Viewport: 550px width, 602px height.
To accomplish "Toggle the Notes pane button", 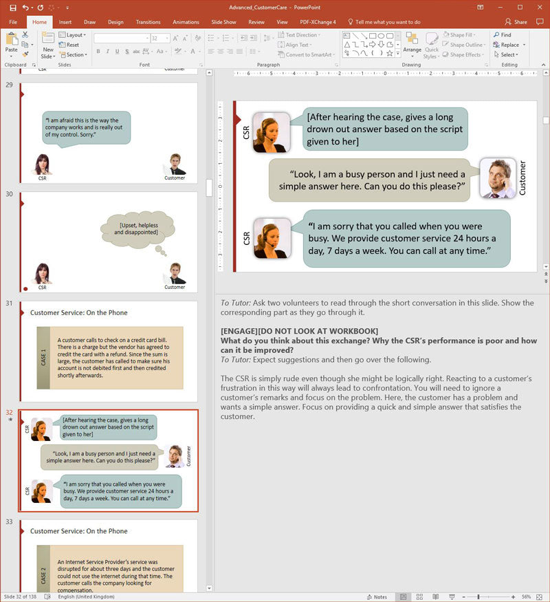I will (x=377, y=597).
